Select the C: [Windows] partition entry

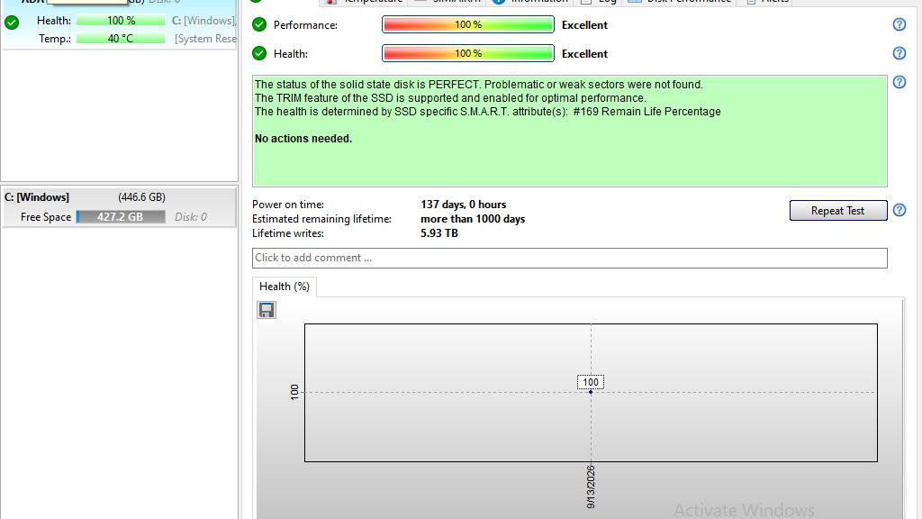(120, 206)
